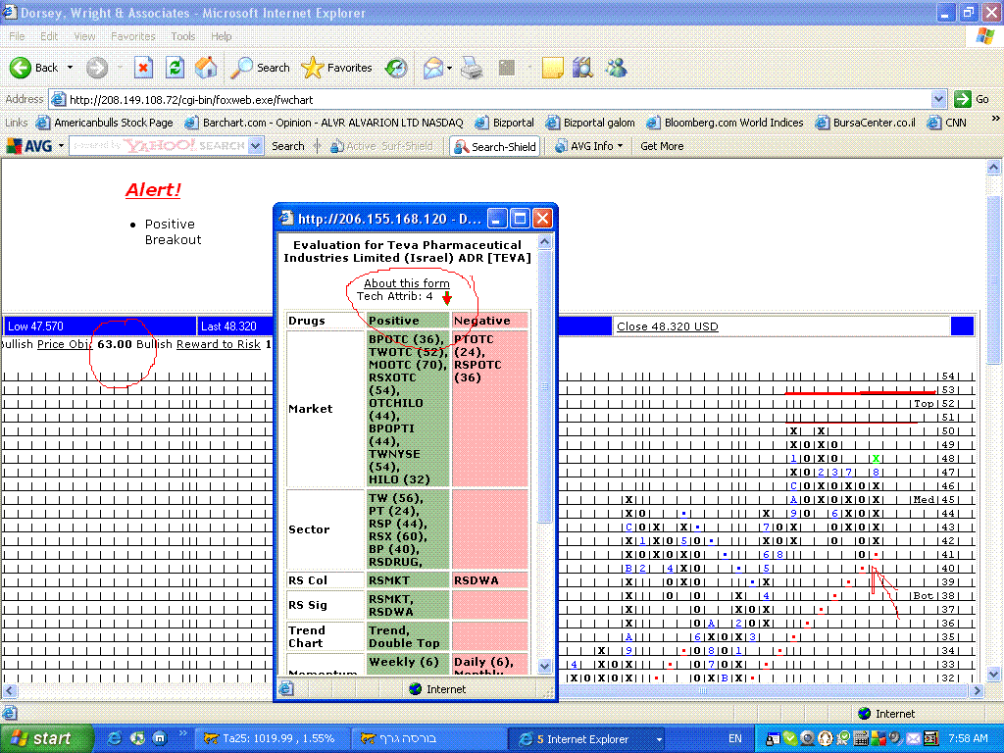Image resolution: width=1004 pixels, height=753 pixels.
Task: Click the Active Surf-Shield indicator
Action: click(381, 146)
